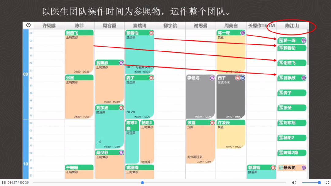The image size is (331, 186).
Task: Select the 周容香 column header
Action: [x=109, y=25]
